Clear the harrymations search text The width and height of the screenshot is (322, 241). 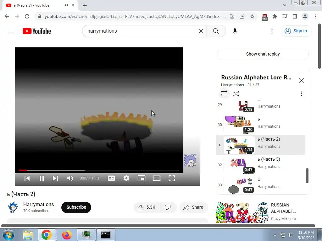[x=201, y=31]
